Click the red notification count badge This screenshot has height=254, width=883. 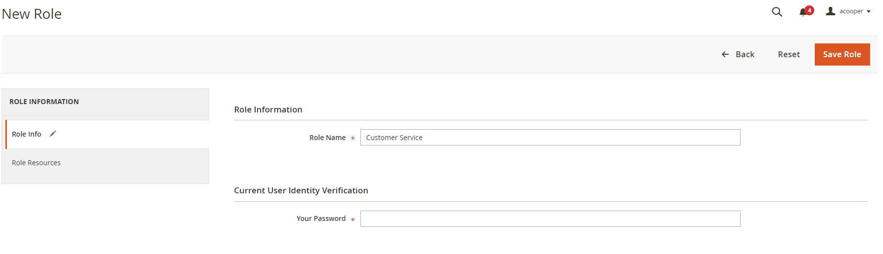click(809, 10)
